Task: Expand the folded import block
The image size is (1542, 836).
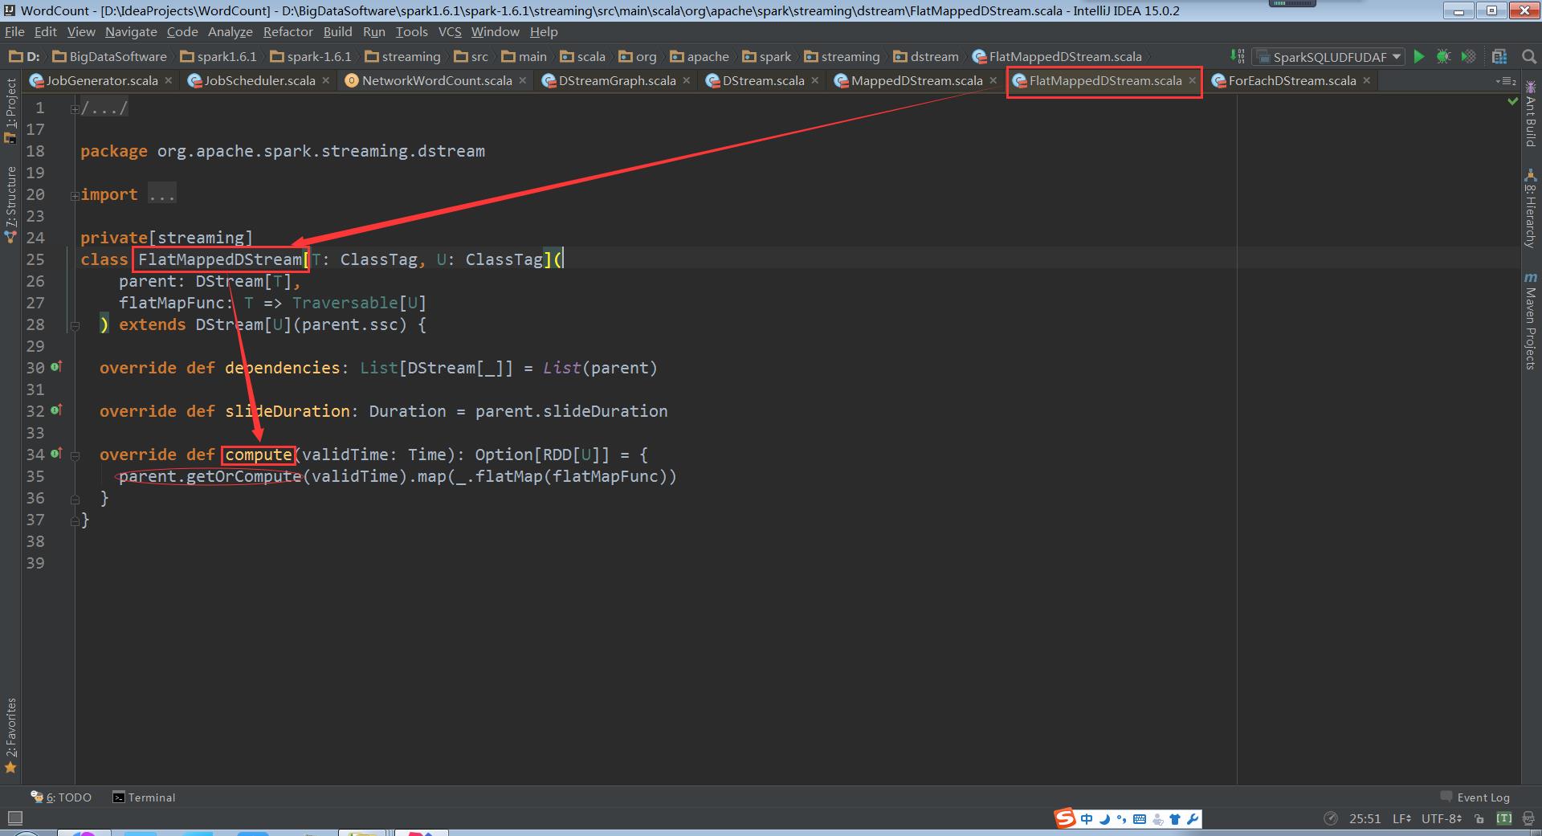Action: click(75, 194)
